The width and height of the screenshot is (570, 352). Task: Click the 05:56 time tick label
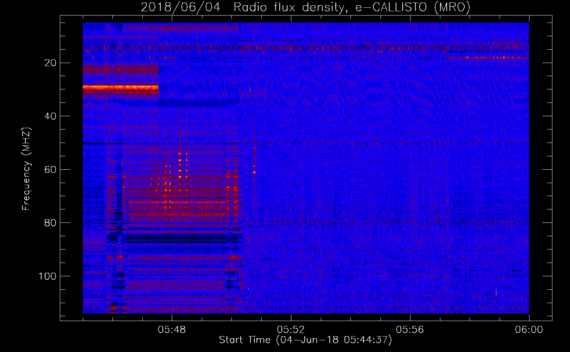point(410,330)
